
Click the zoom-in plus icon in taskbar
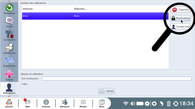154,104
